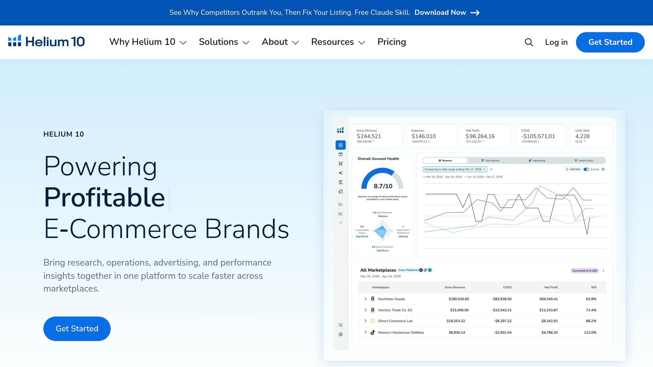Expand the Northstar Goods row
This screenshot has width=653, height=367.
tap(365, 299)
